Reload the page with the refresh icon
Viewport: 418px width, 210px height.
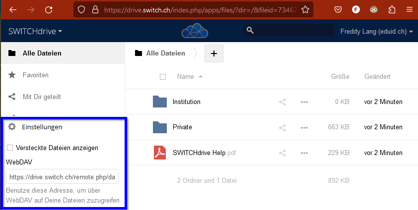49,10
